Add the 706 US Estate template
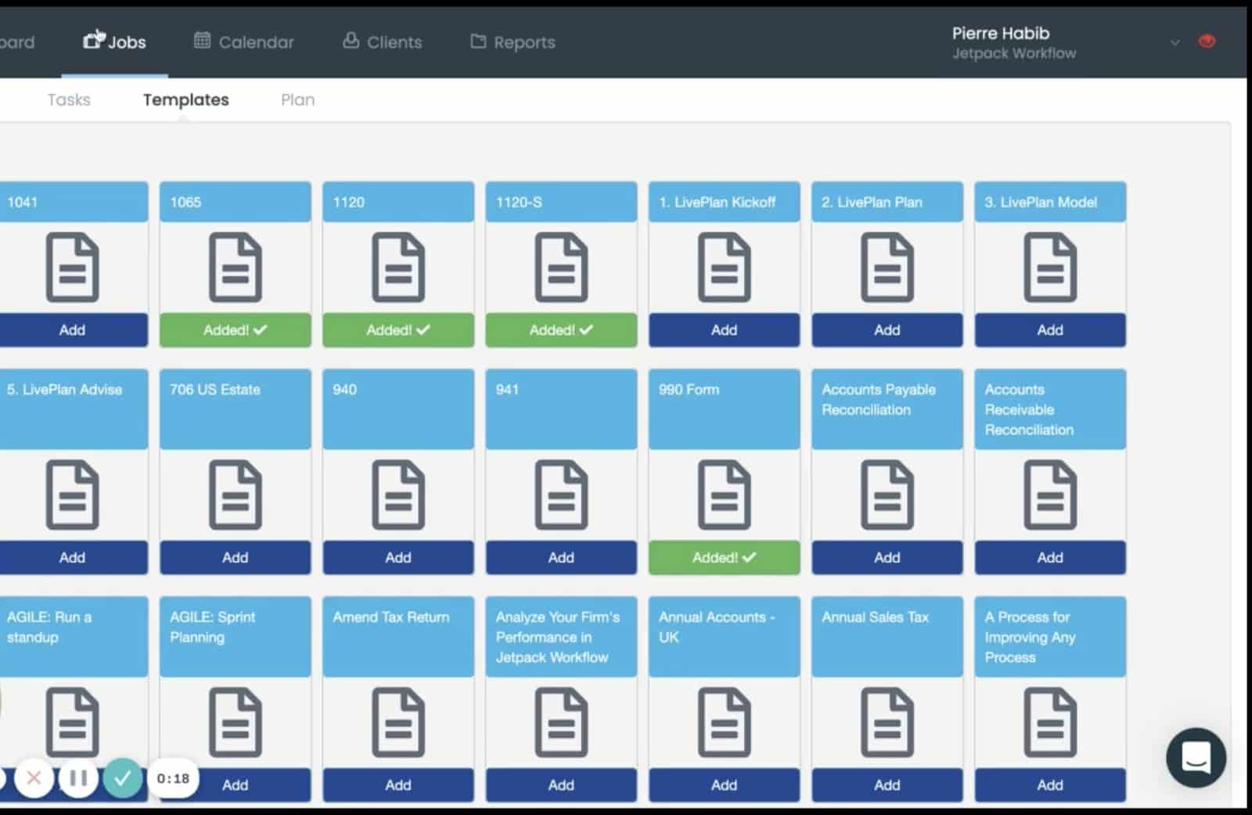Screen dimensions: 1252x815 pos(236,558)
